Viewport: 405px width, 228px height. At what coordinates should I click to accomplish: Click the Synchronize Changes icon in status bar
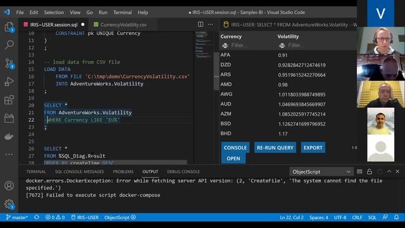click(x=37, y=217)
